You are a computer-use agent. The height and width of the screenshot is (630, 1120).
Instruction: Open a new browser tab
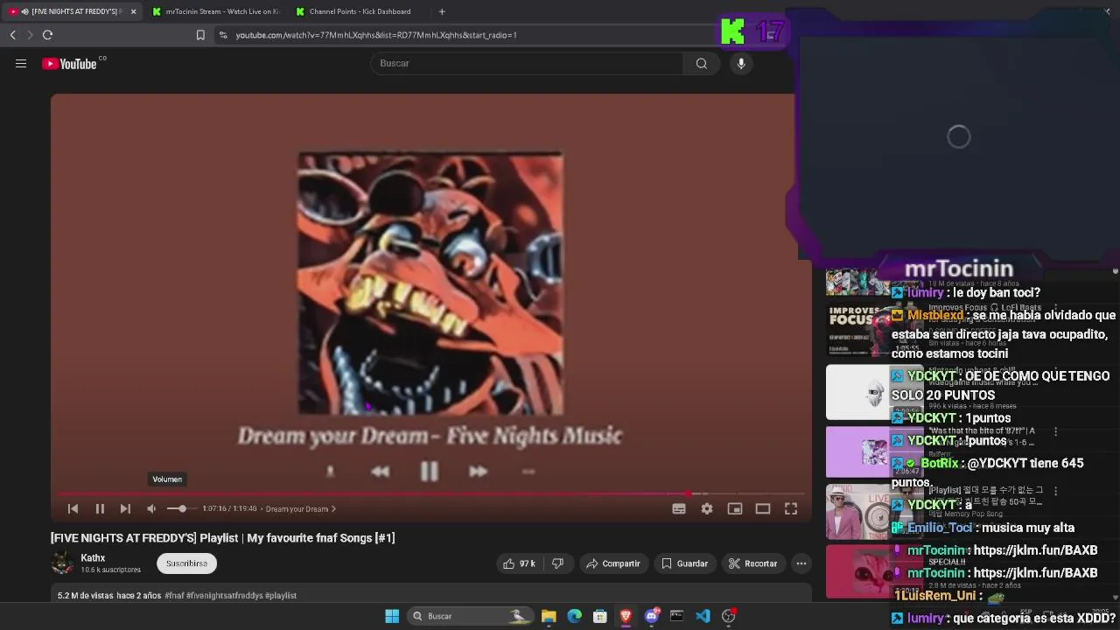coord(442,11)
